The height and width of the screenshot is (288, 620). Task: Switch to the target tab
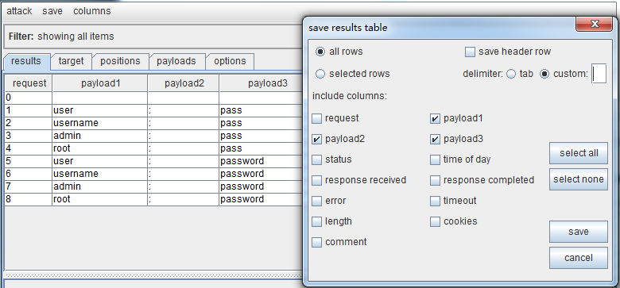72,61
